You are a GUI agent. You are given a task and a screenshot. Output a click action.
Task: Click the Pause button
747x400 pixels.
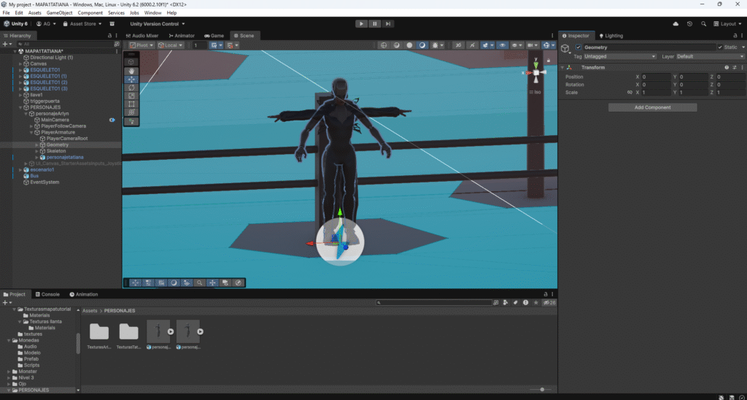[374, 23]
